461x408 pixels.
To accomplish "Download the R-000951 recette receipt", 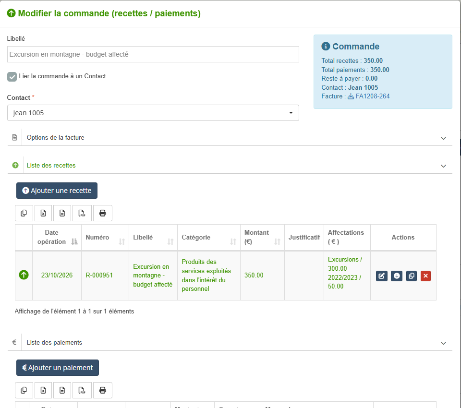I will (397, 276).
